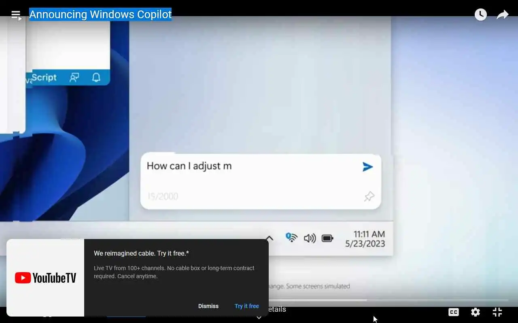
Task: Click the Share arrow icon
Action: point(503,15)
